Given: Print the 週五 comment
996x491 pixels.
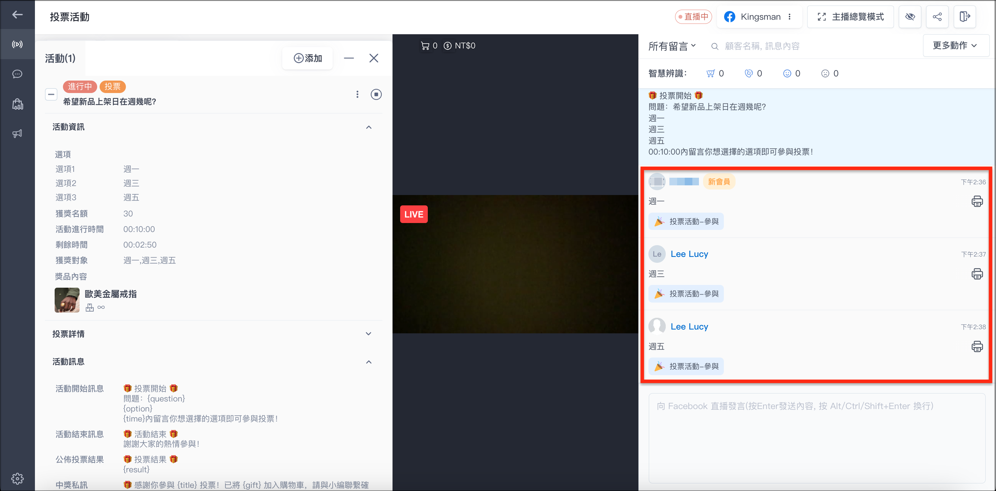Looking at the screenshot, I should (x=977, y=346).
